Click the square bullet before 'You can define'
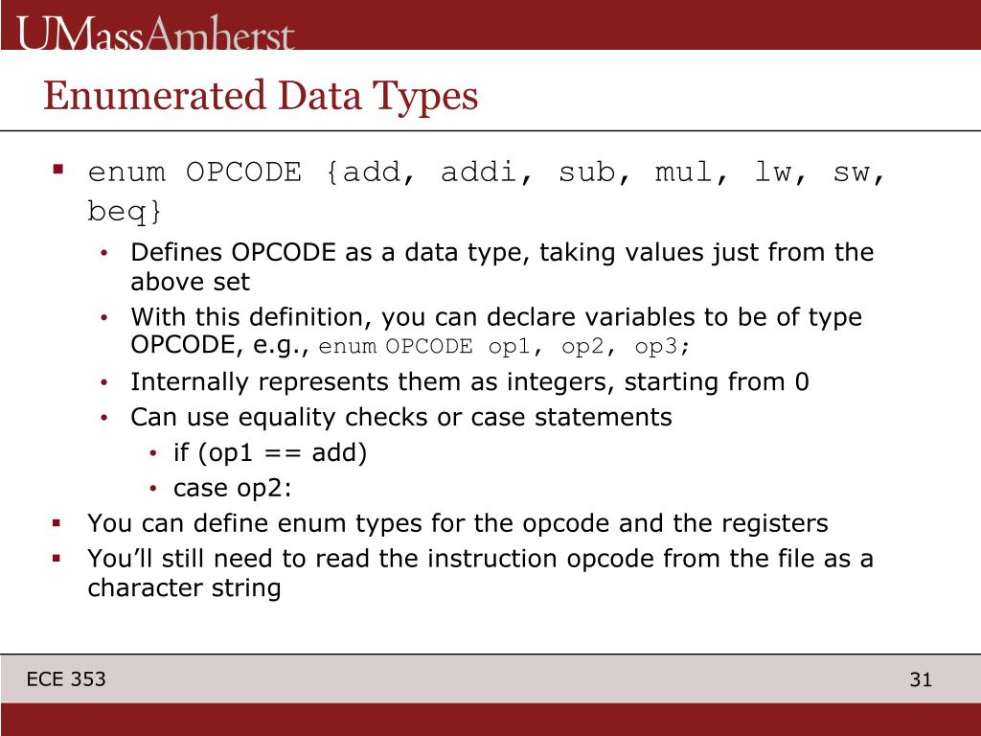This screenshot has width=981, height=736. tap(57, 522)
